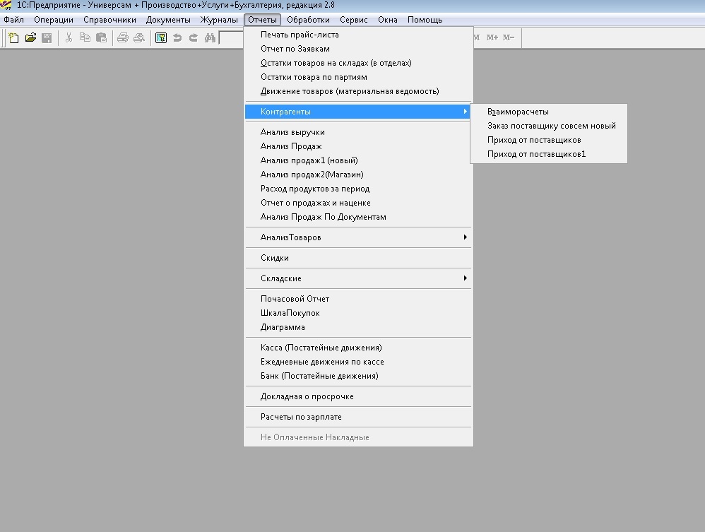
Task: Open the Документы menu
Action: click(168, 20)
